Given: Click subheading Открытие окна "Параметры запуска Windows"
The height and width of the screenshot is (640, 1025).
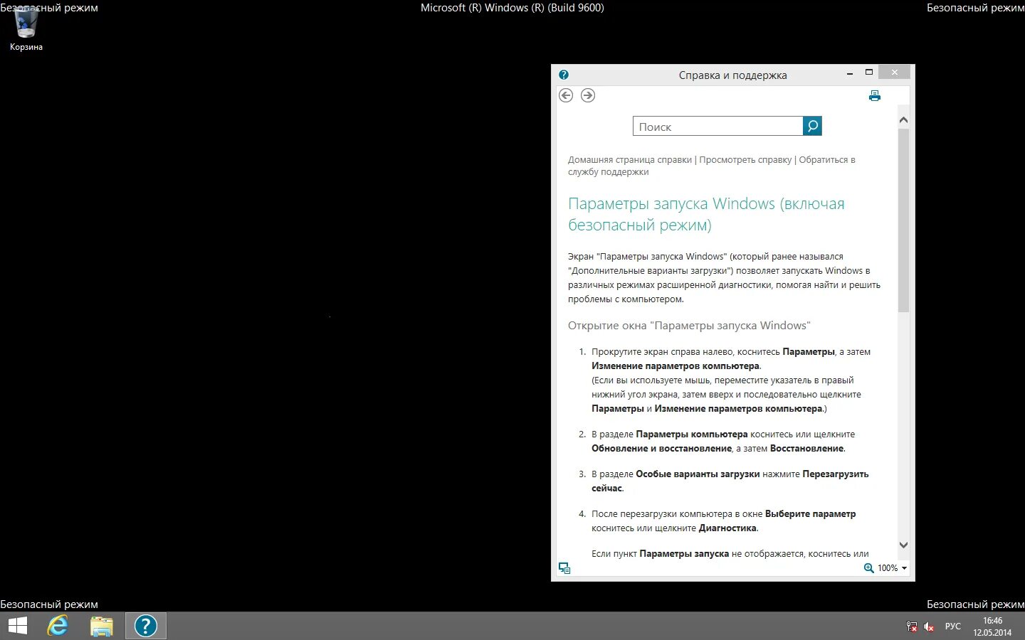Looking at the screenshot, I should point(689,326).
